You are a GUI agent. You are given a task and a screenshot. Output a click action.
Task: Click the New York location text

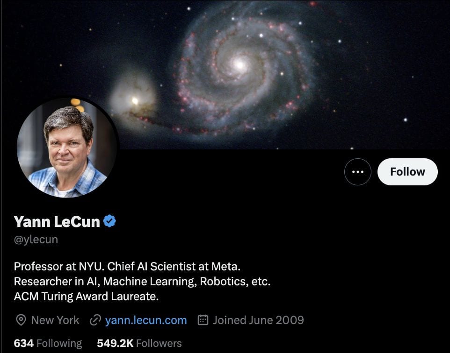55,320
